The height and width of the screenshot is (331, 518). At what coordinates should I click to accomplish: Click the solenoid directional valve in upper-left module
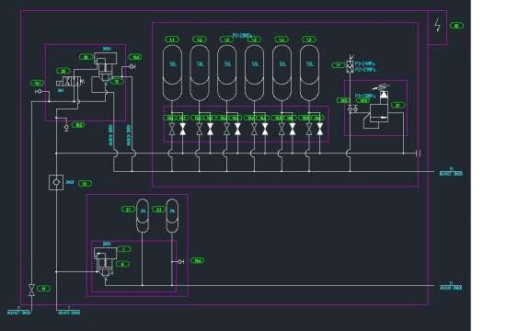pyautogui.click(x=69, y=82)
